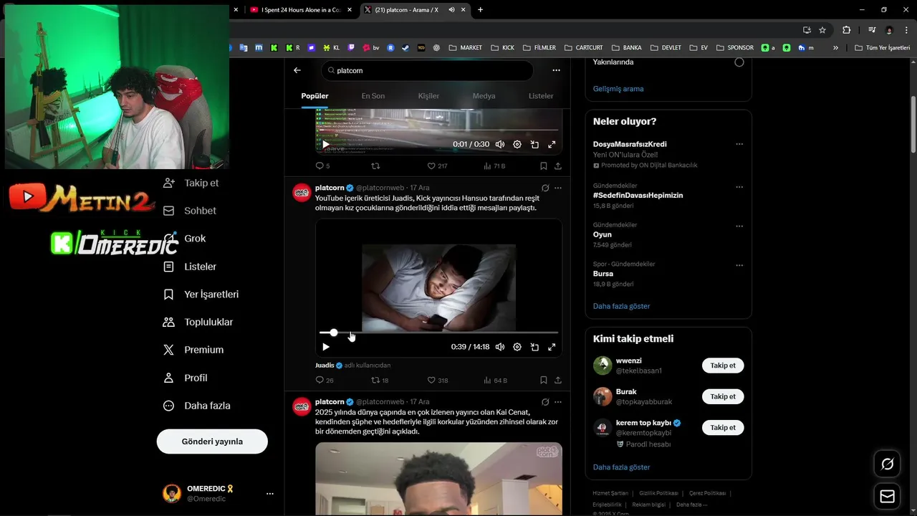Switch to the Kişiler tab
This screenshot has height=516, width=917.
tap(428, 96)
